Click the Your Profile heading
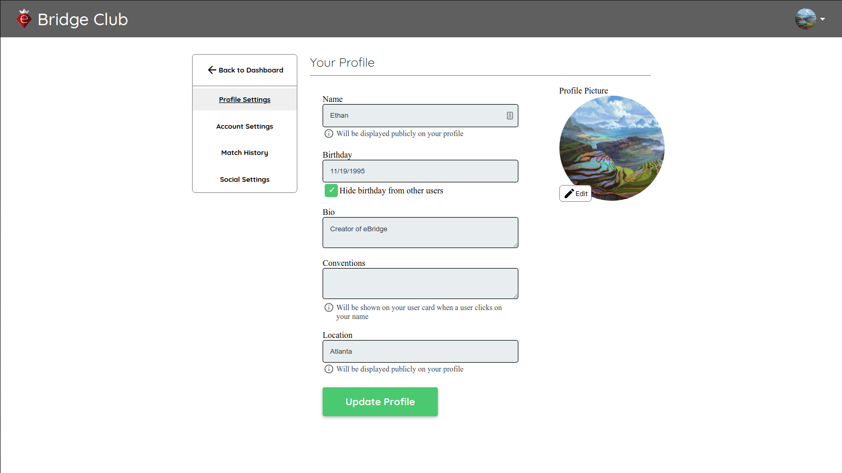This screenshot has width=842, height=473. [342, 63]
